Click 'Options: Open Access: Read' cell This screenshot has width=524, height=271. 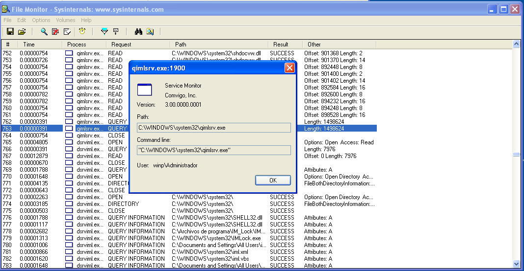click(339, 142)
